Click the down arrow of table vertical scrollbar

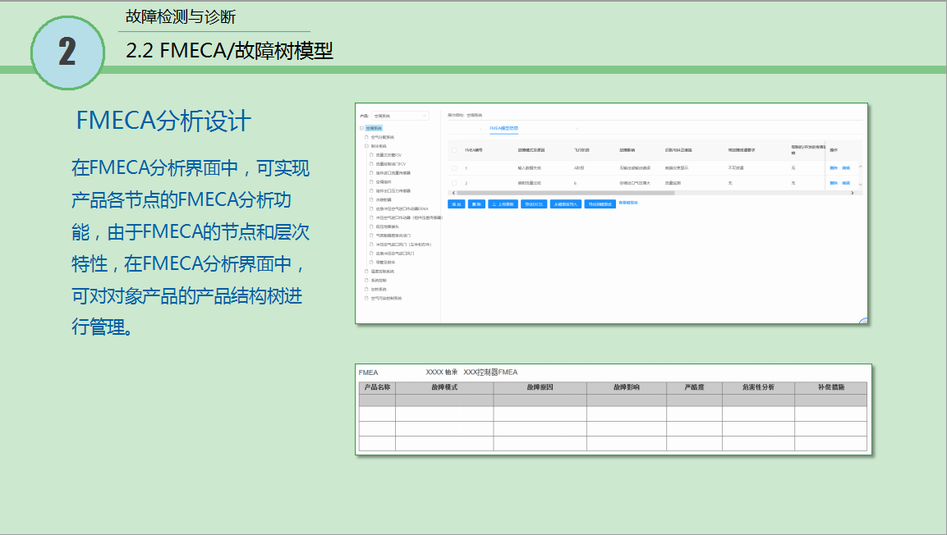pyautogui.click(x=860, y=184)
